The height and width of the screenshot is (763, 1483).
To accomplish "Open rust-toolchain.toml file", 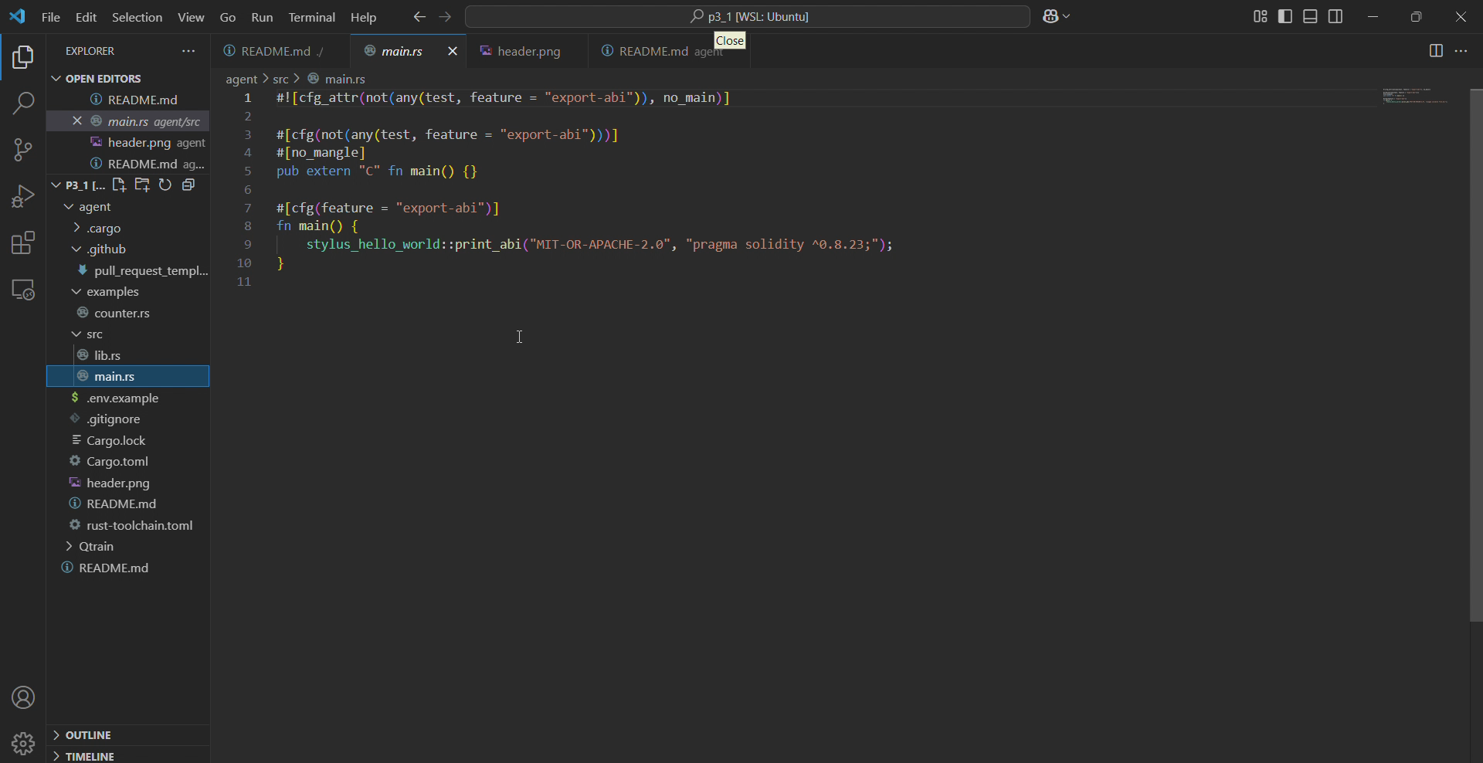I will 128,525.
